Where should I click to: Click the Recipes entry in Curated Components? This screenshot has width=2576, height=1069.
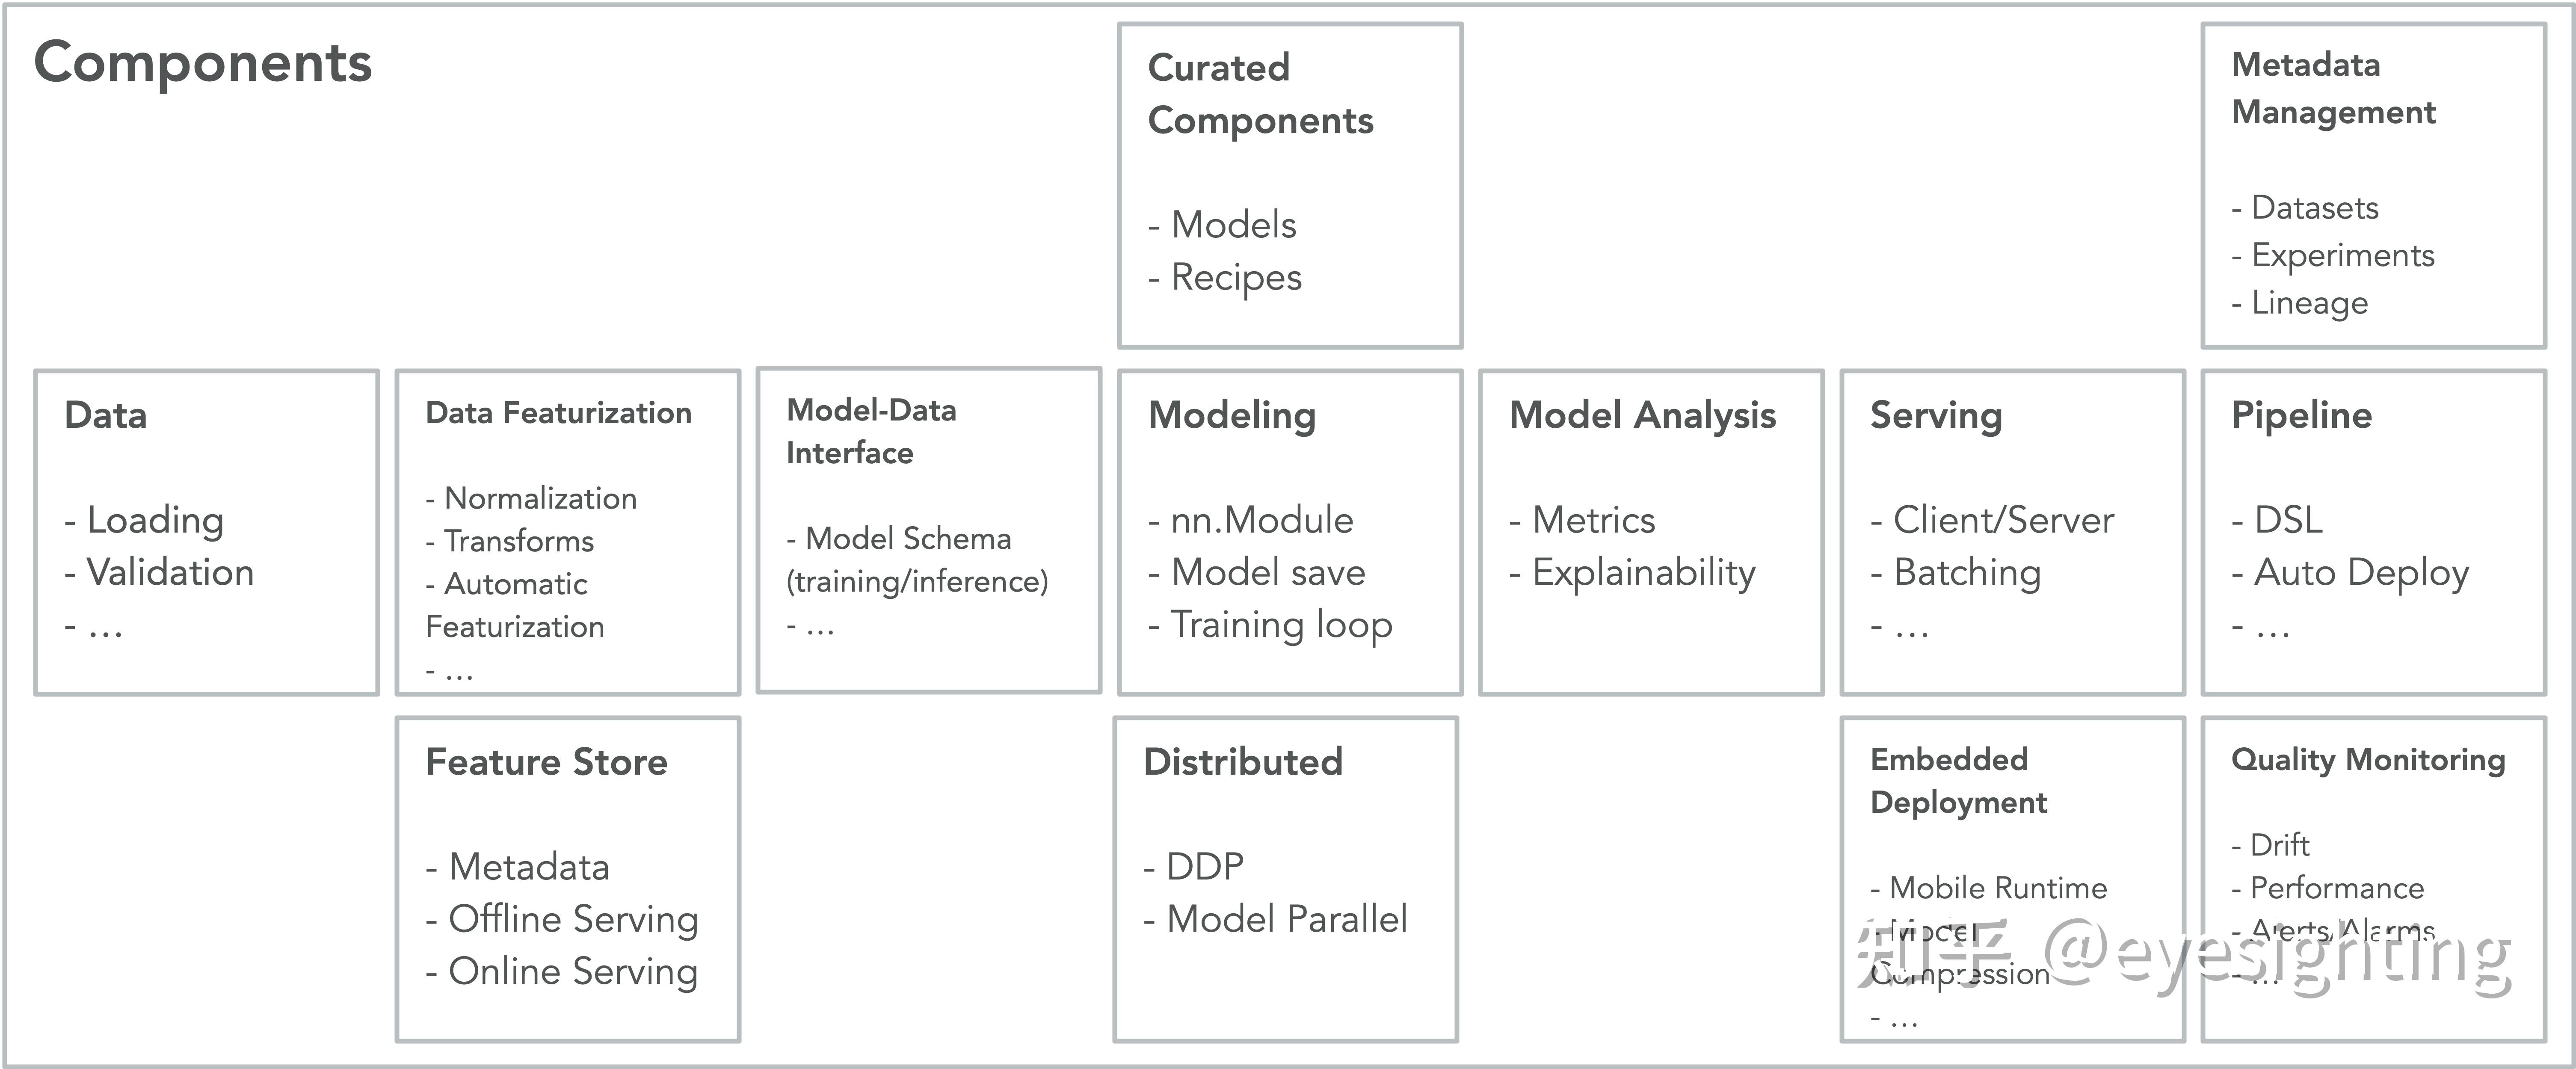pyautogui.click(x=1235, y=277)
